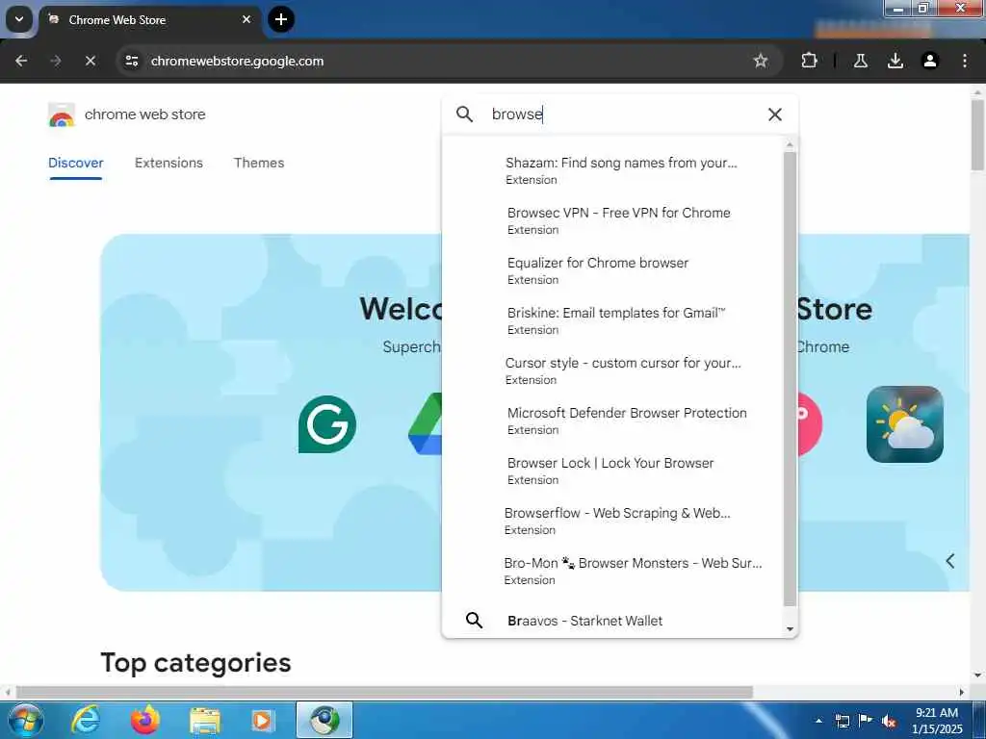Select Briskine Email templates suggestion
Image resolution: width=986 pixels, height=739 pixels.
613,320
